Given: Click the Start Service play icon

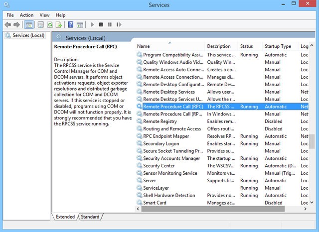Looking at the screenshot, I should pos(92,24).
